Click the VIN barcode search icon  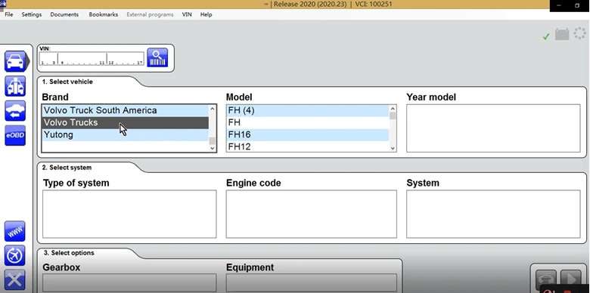pyautogui.click(x=157, y=57)
